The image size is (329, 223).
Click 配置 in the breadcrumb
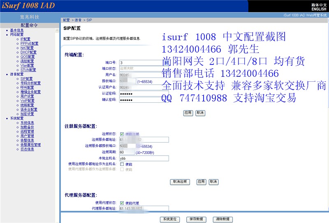tap(66, 20)
